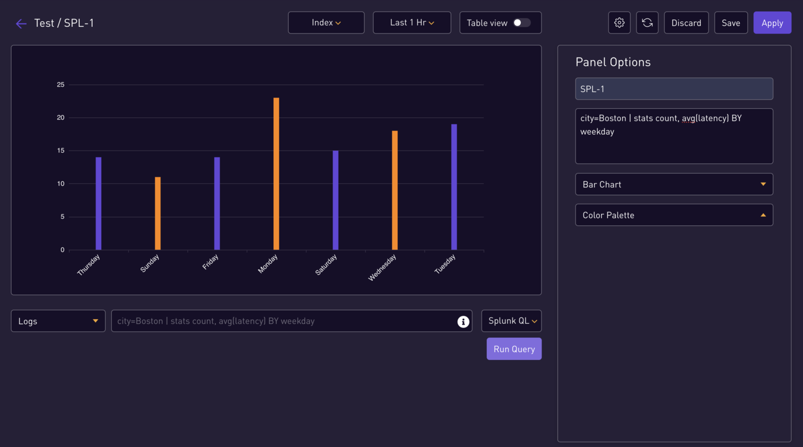Click the query info icon
803x447 pixels.
tap(463, 321)
